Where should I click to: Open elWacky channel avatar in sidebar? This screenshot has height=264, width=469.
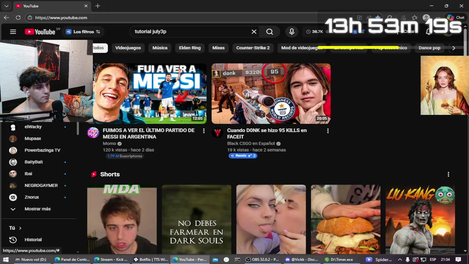click(13, 127)
